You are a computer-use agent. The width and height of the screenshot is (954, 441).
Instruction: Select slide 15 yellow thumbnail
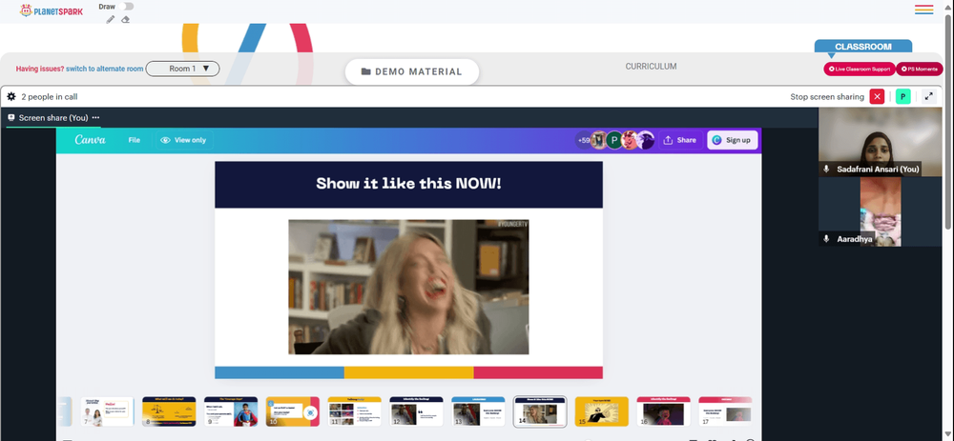[x=602, y=411]
